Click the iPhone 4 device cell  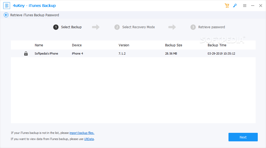[77, 54]
